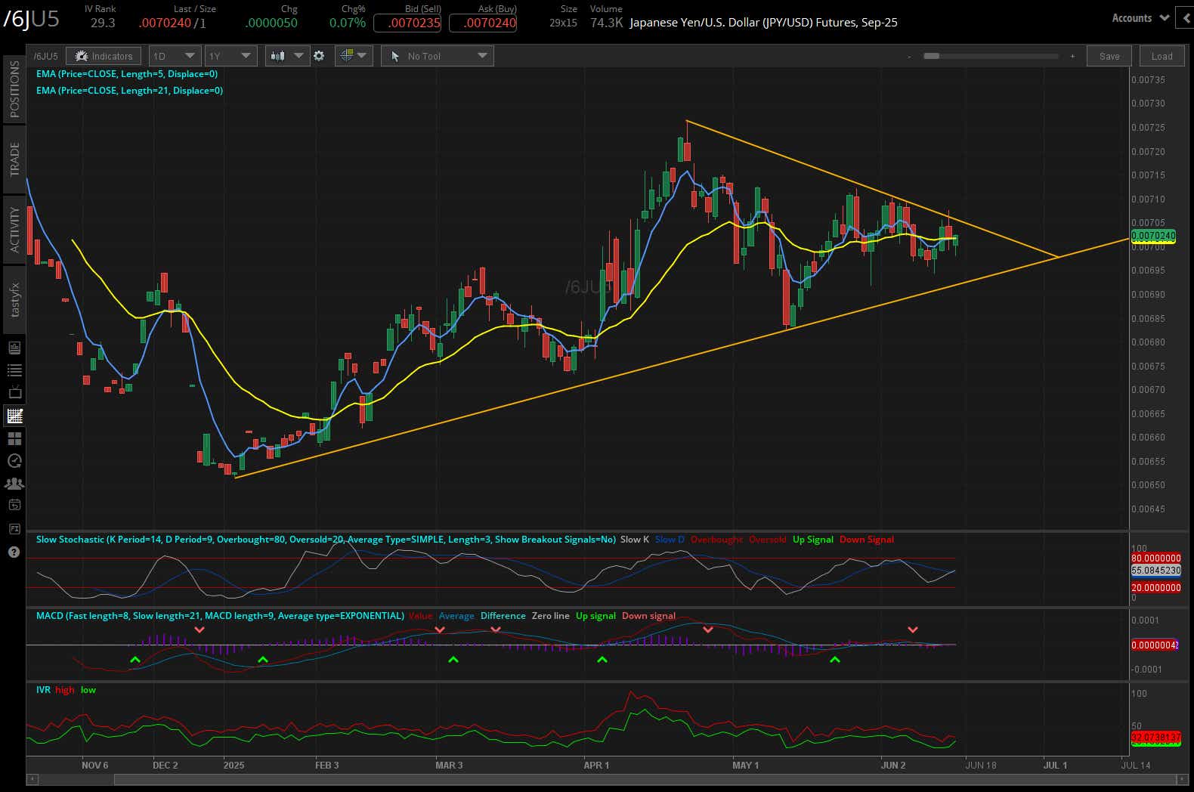Click the Volume value 74.3K
The width and height of the screenshot is (1194, 792).
607,23
